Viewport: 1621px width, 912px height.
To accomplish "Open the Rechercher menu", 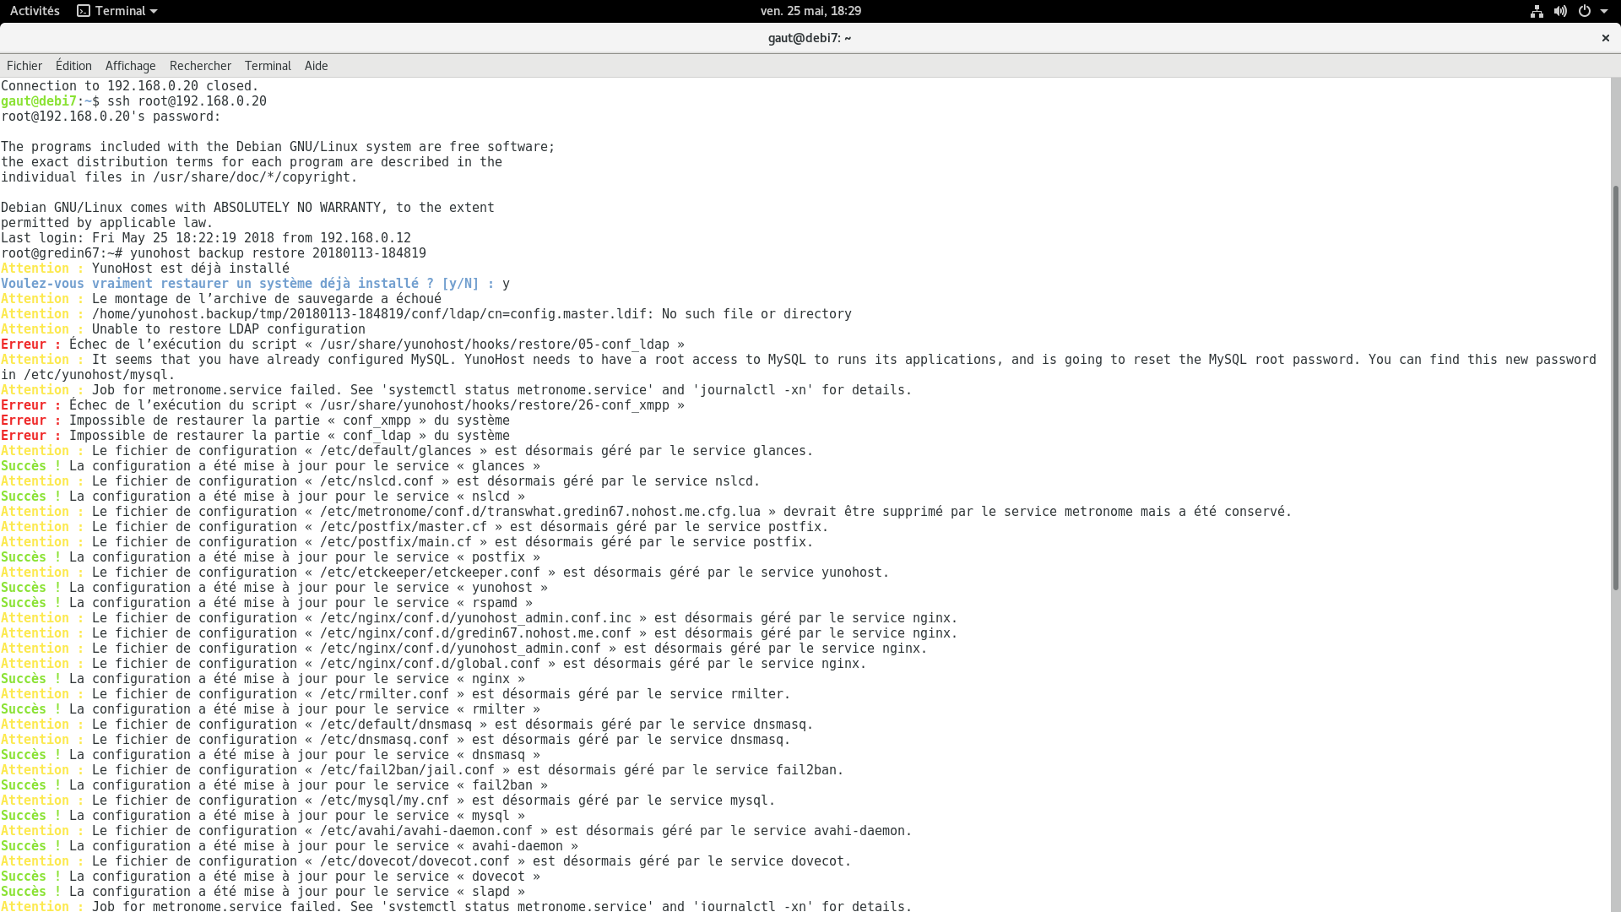I will (200, 66).
